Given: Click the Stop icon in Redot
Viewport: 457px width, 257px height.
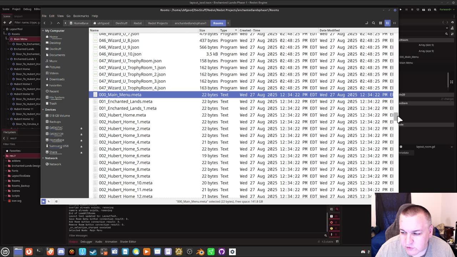Looking at the screenshot, I should pyautogui.click(x=412, y=9).
